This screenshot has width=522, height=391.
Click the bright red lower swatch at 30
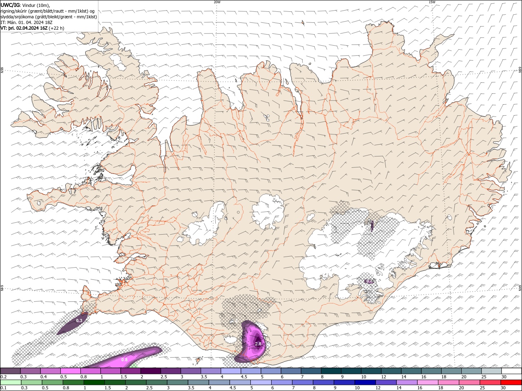pos(511,382)
